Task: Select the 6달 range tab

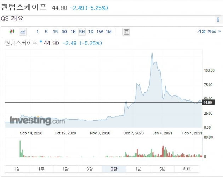Action: pyautogui.click(x=114, y=169)
